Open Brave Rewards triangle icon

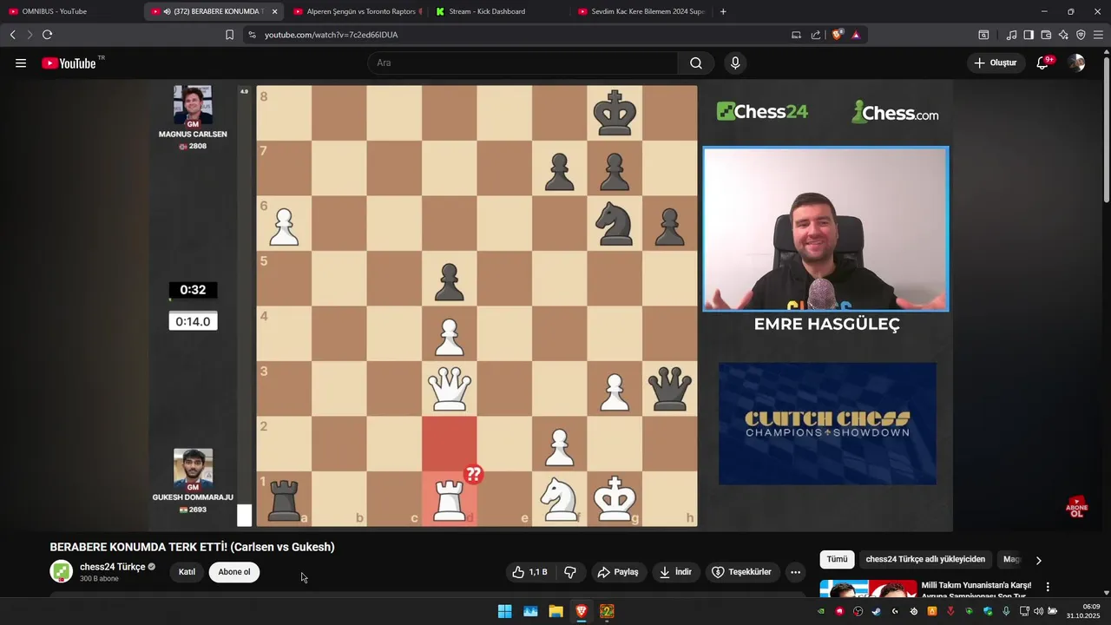[x=856, y=35]
